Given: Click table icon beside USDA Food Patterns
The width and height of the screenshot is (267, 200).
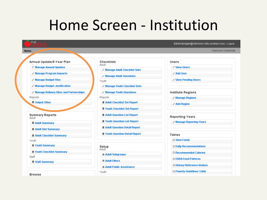Looking at the screenshot, I should coord(174,159).
